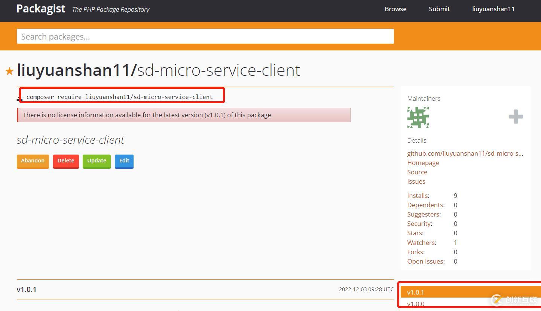Image resolution: width=541 pixels, height=311 pixels.
Task: Open the Packagist home logo
Action: click(41, 9)
